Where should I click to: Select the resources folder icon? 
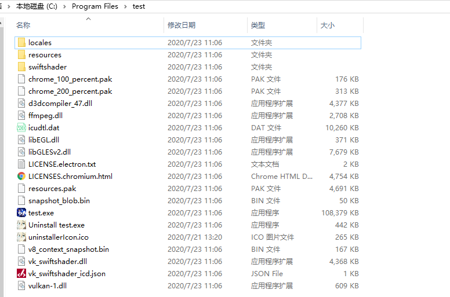[x=21, y=54]
